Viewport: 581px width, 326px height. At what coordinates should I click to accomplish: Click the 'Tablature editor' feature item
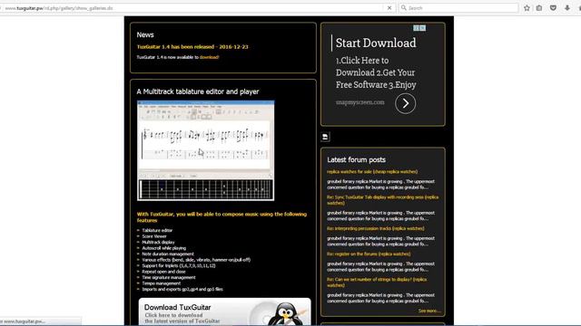tap(157, 230)
